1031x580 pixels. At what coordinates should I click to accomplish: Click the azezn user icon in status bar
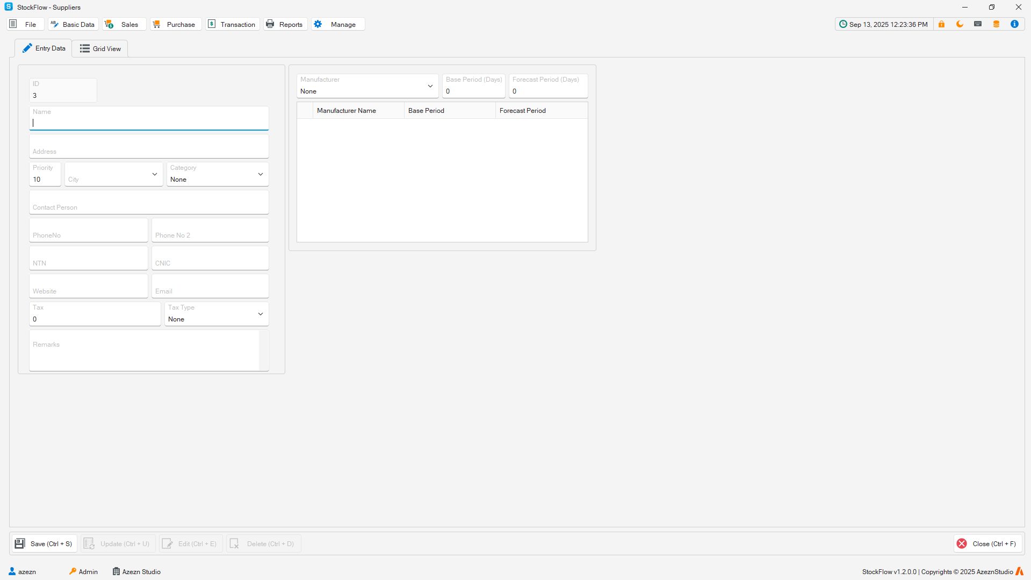point(12,571)
